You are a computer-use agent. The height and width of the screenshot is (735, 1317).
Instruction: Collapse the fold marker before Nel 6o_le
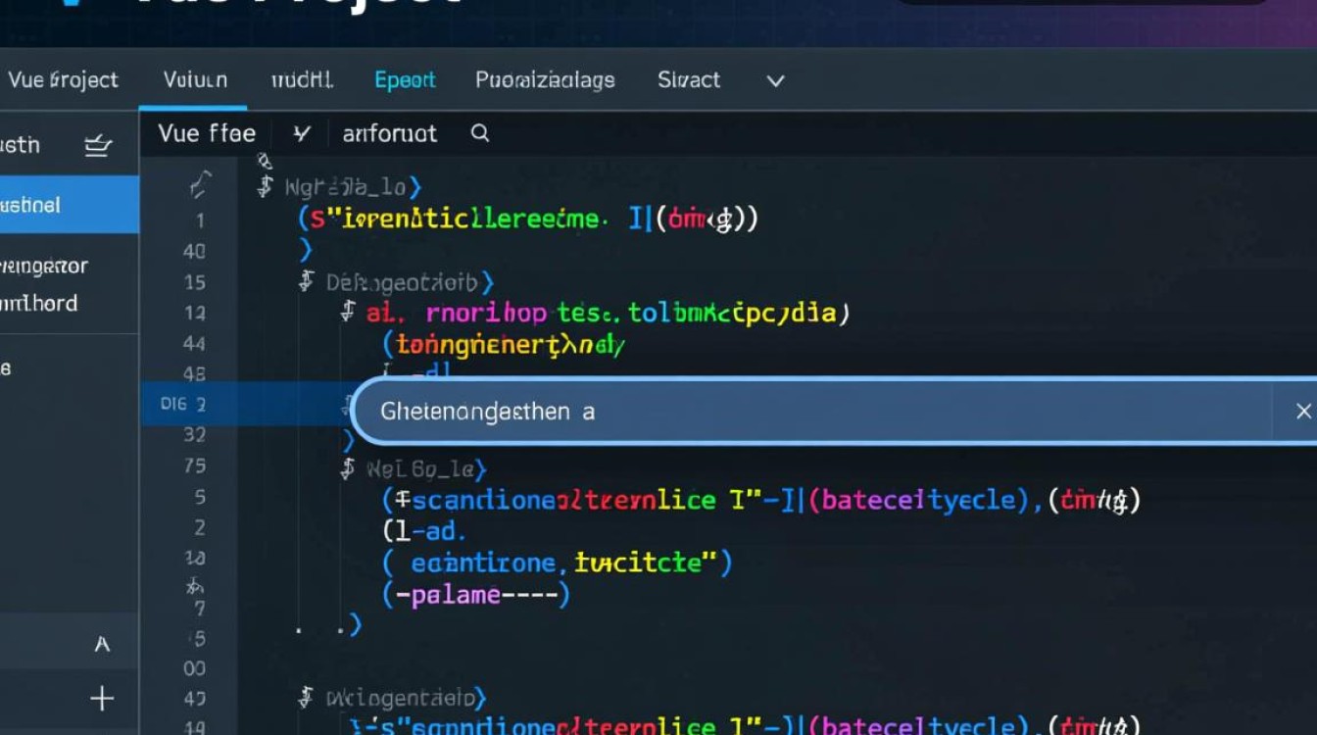[x=347, y=469]
